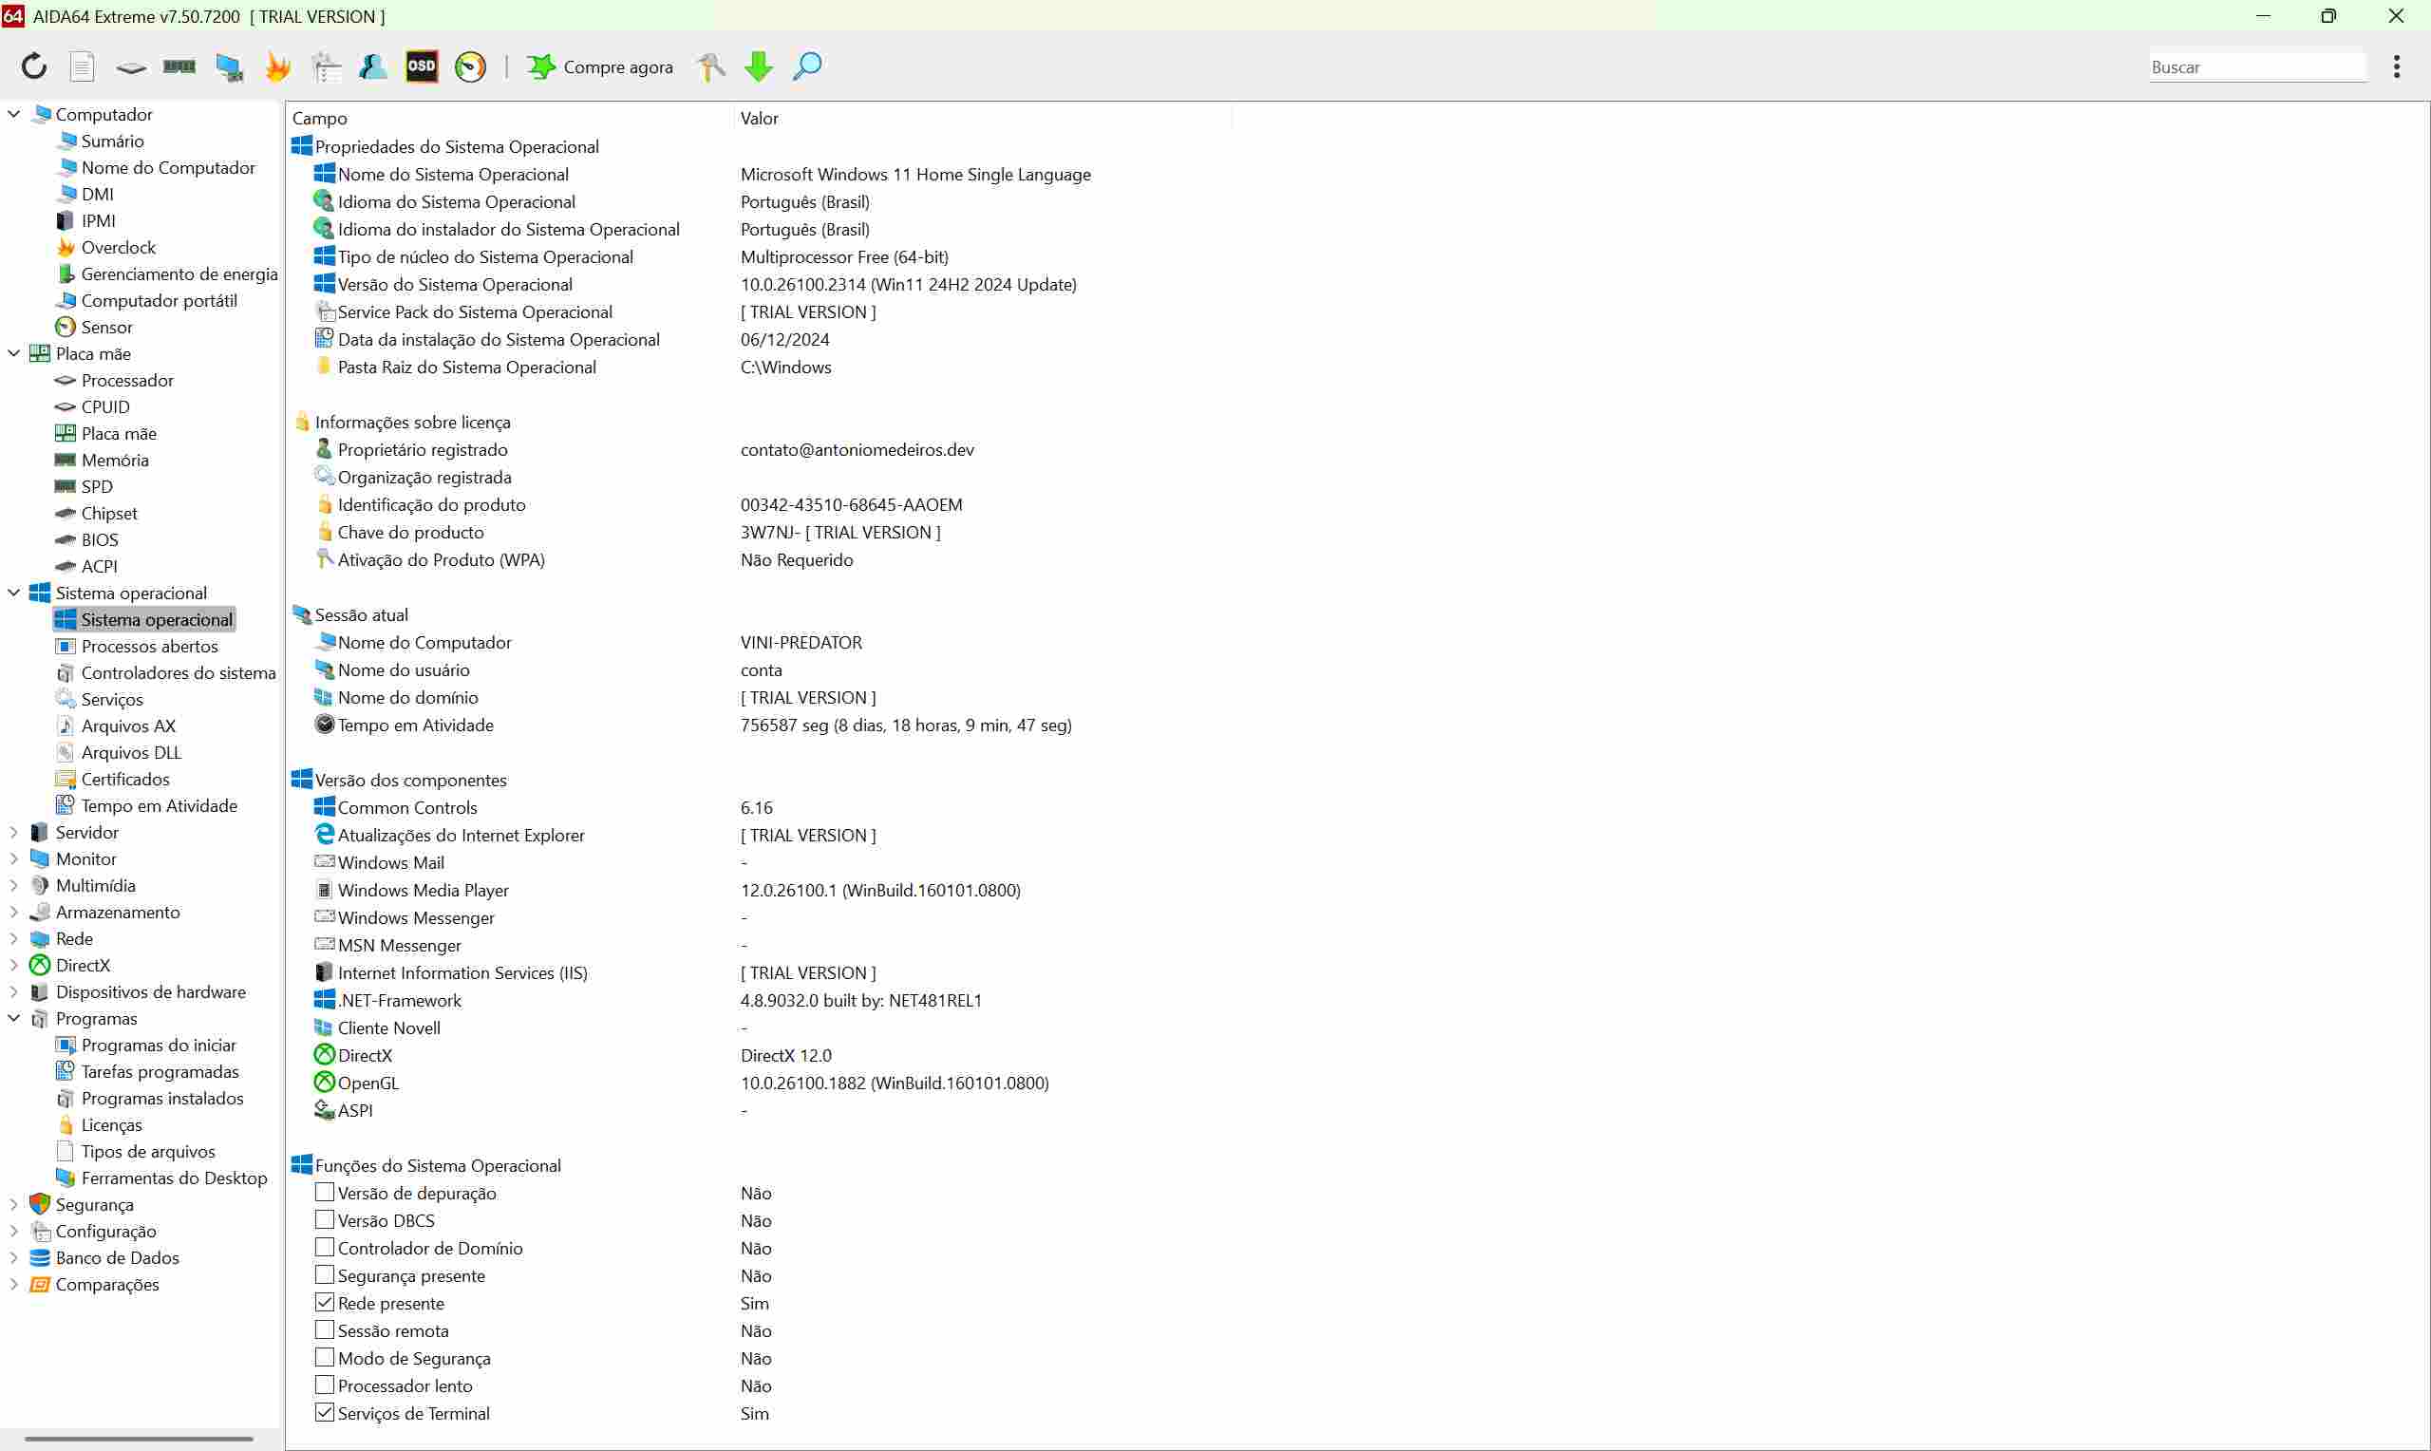Screen dimensions: 2431x1451
Task: Expand the Monitor tree node
Action: click(13, 858)
